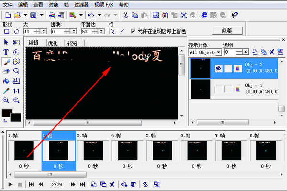Click the Cut scissors icon in toolbar
The height and width of the screenshot is (191, 287).
point(125,15)
